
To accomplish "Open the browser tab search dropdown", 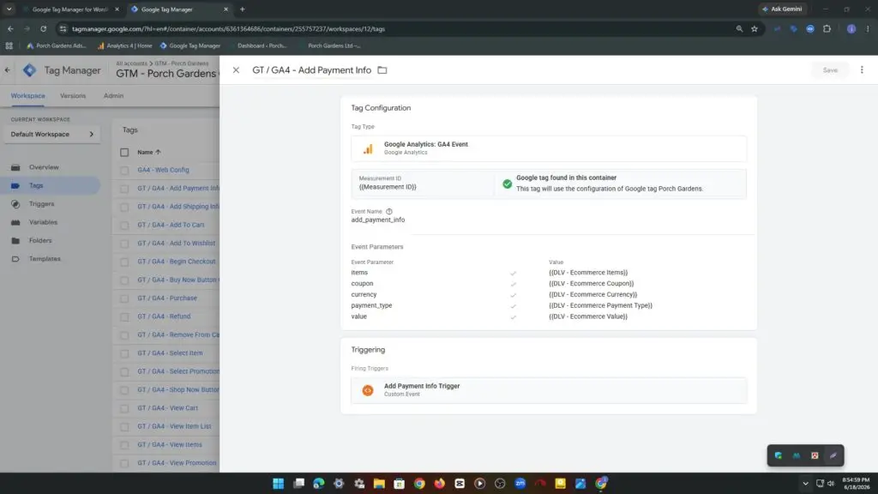I will (9, 9).
